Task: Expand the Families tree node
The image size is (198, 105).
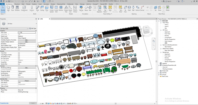Action: click(159, 72)
